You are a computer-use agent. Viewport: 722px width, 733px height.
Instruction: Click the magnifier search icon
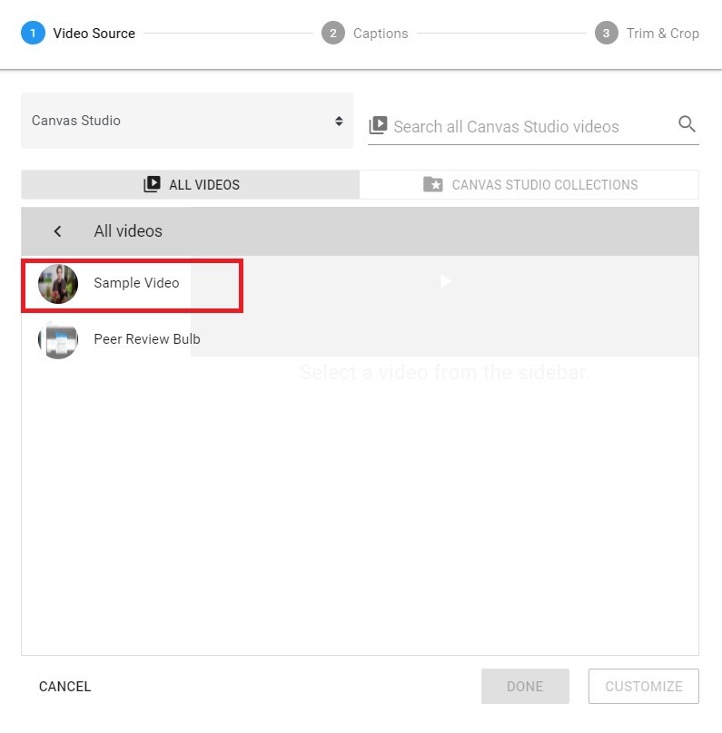tap(687, 124)
